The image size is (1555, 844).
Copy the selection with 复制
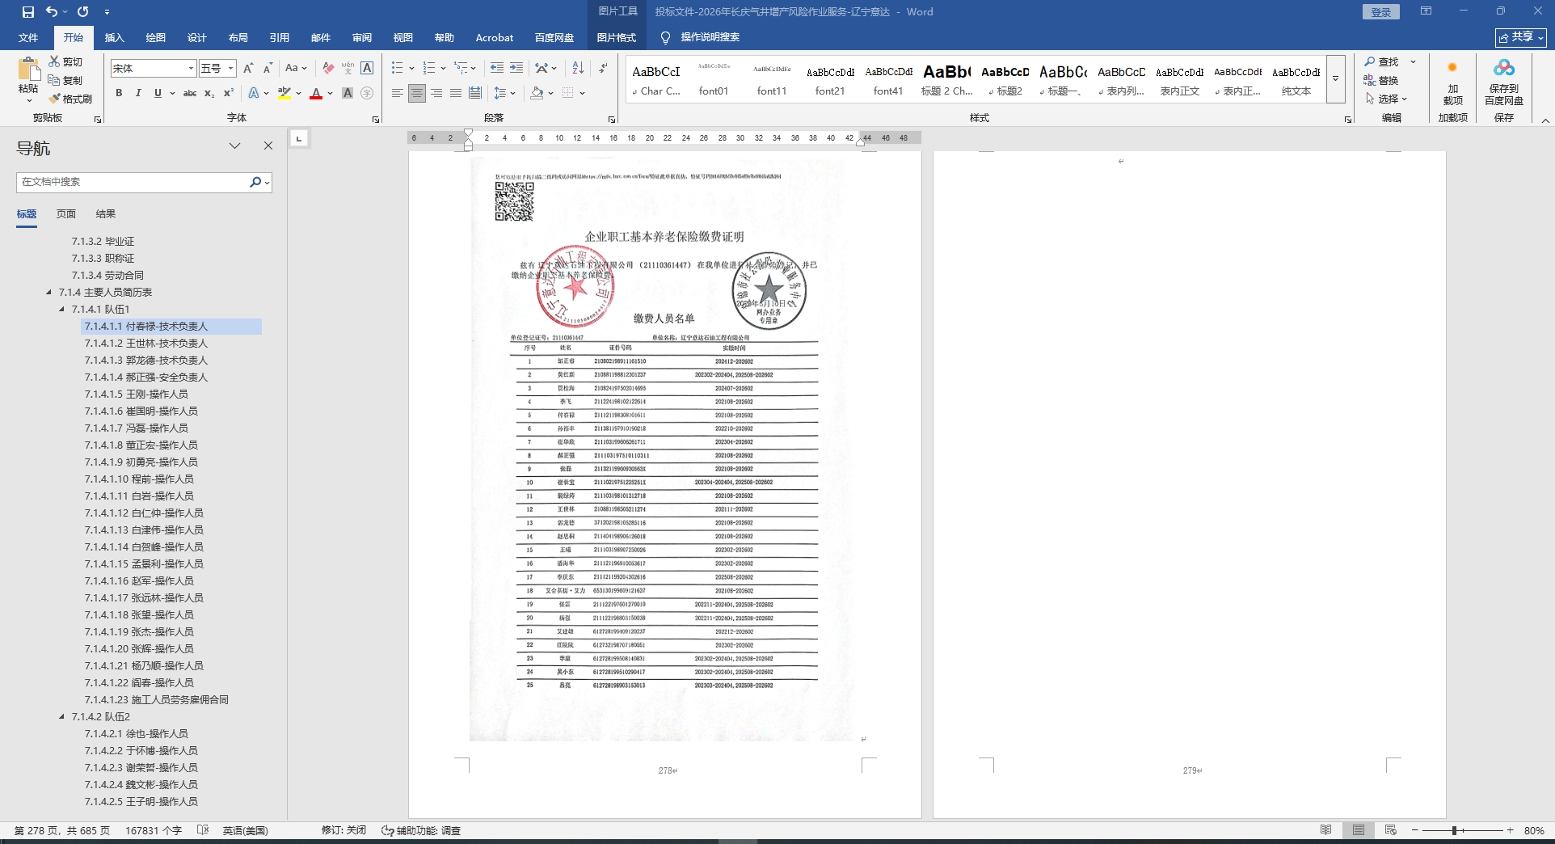click(65, 80)
